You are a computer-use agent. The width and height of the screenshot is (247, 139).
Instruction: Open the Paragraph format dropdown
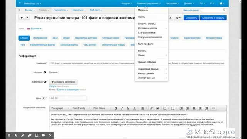click(x=61, y=108)
